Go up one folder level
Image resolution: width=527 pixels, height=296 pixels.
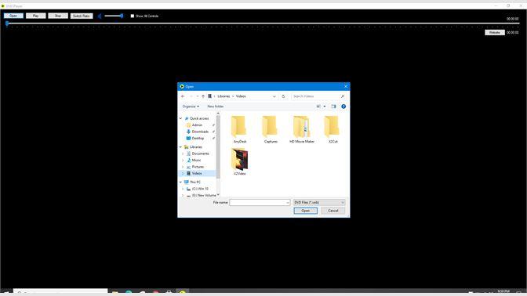[x=203, y=96]
